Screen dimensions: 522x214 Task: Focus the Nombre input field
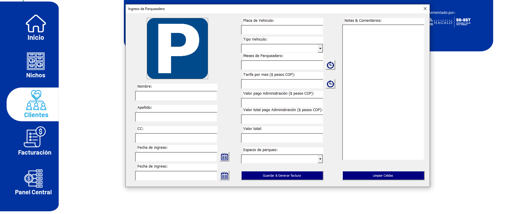tap(176, 96)
